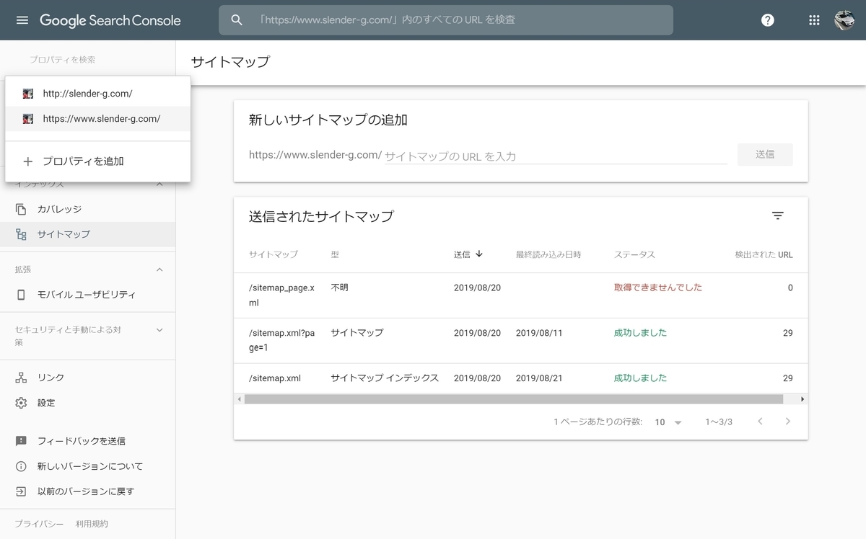Sort by 最終読み込み日時 column header
Screen dimensions: 866x539
[548, 254]
